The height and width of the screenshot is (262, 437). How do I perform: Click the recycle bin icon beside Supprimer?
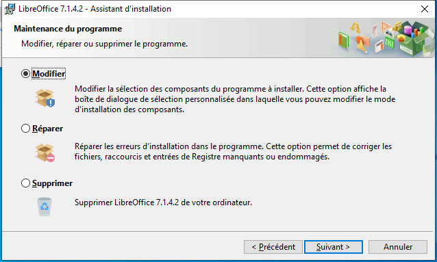pos(45,207)
